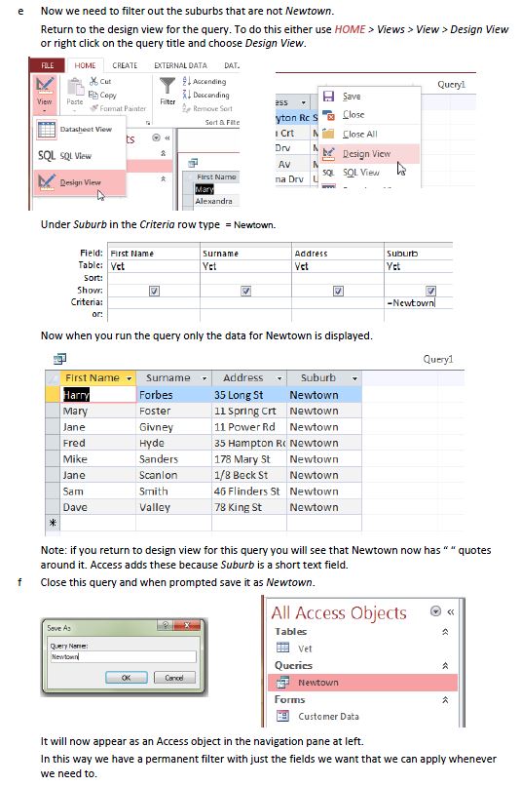Toggle Show checkbox under Suburb
The width and height of the screenshot is (521, 786).
click(430, 291)
